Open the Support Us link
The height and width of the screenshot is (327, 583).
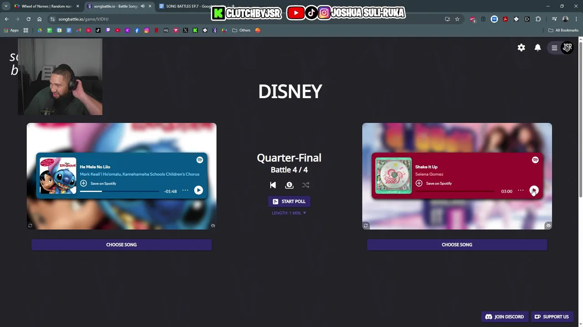point(551,317)
